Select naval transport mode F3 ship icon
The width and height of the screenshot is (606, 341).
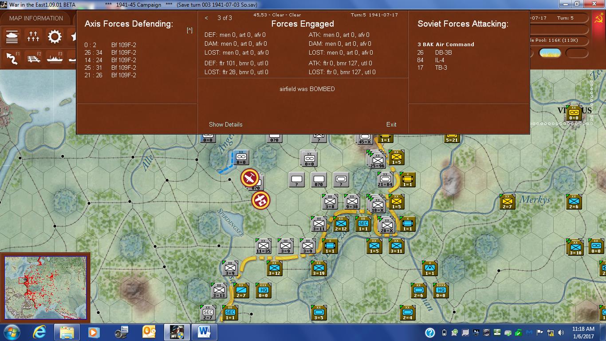tap(55, 58)
